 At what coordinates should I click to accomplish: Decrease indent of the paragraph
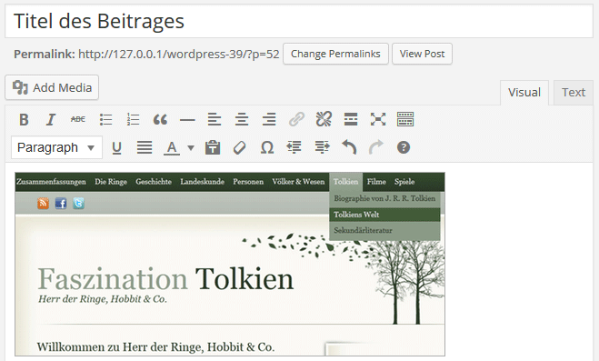tap(295, 147)
